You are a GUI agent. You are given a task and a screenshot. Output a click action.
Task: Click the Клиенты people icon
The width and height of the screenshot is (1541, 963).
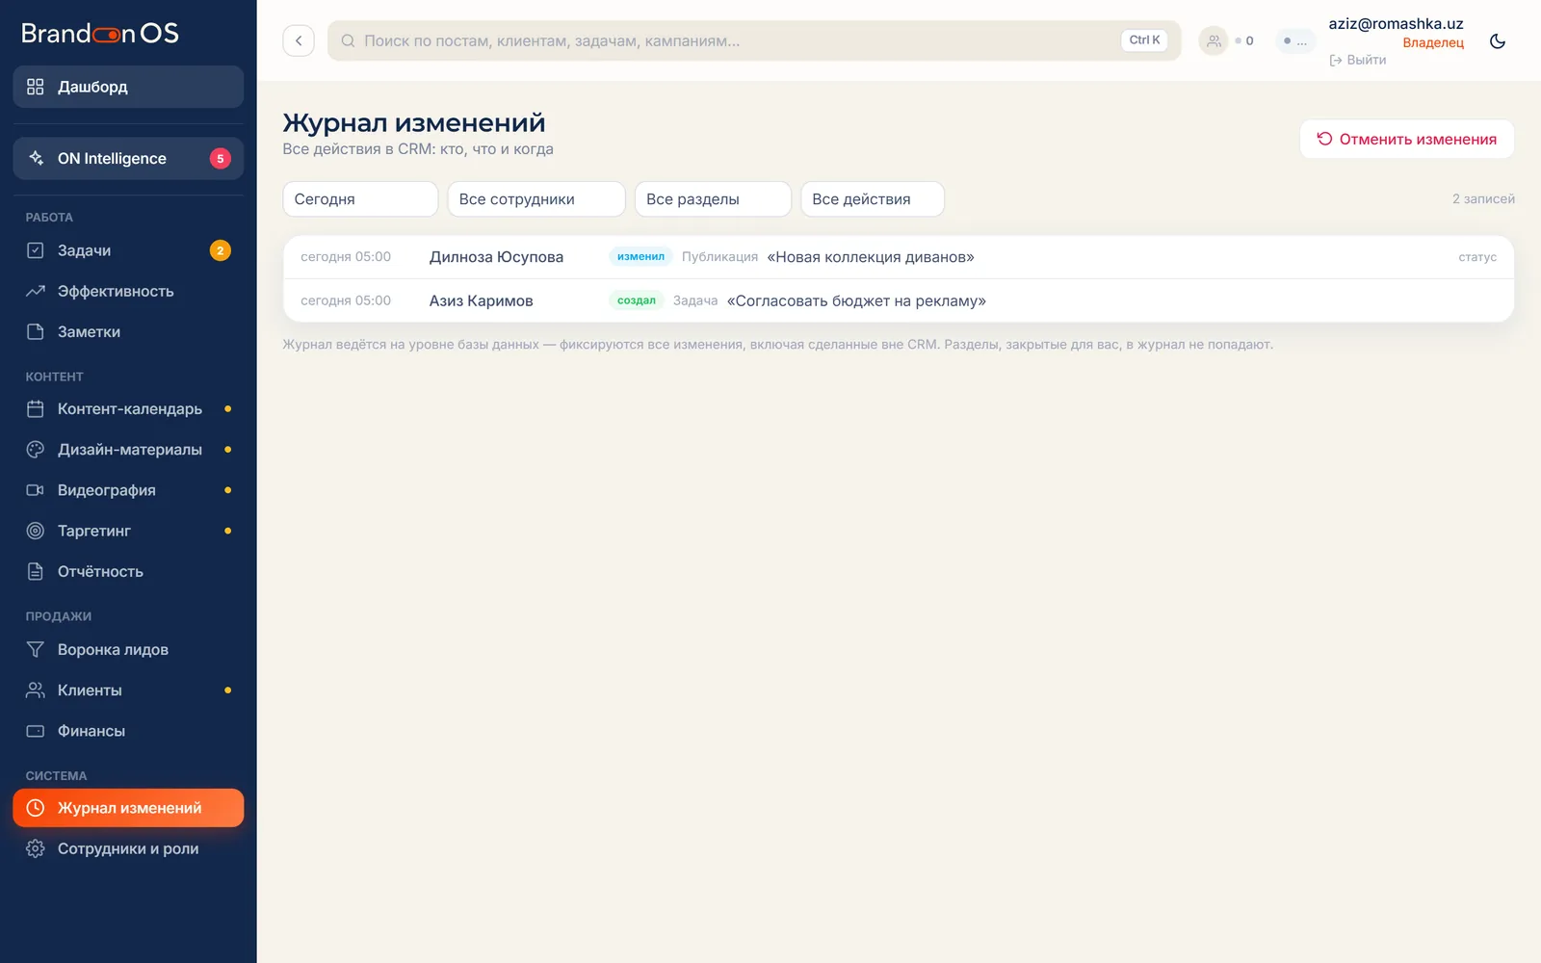tap(36, 690)
